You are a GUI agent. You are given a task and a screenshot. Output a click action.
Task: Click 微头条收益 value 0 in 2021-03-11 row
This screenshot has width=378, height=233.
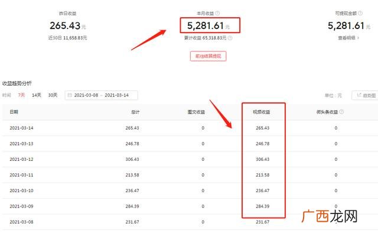(336, 175)
